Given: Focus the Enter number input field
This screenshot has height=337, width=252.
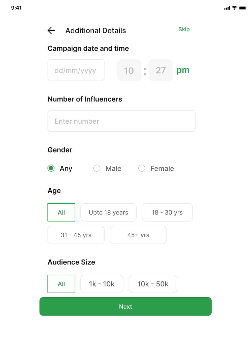Looking at the screenshot, I should tap(121, 121).
